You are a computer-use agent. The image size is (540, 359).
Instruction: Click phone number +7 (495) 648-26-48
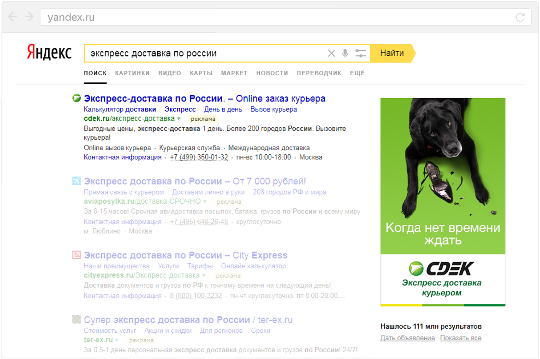point(199,222)
